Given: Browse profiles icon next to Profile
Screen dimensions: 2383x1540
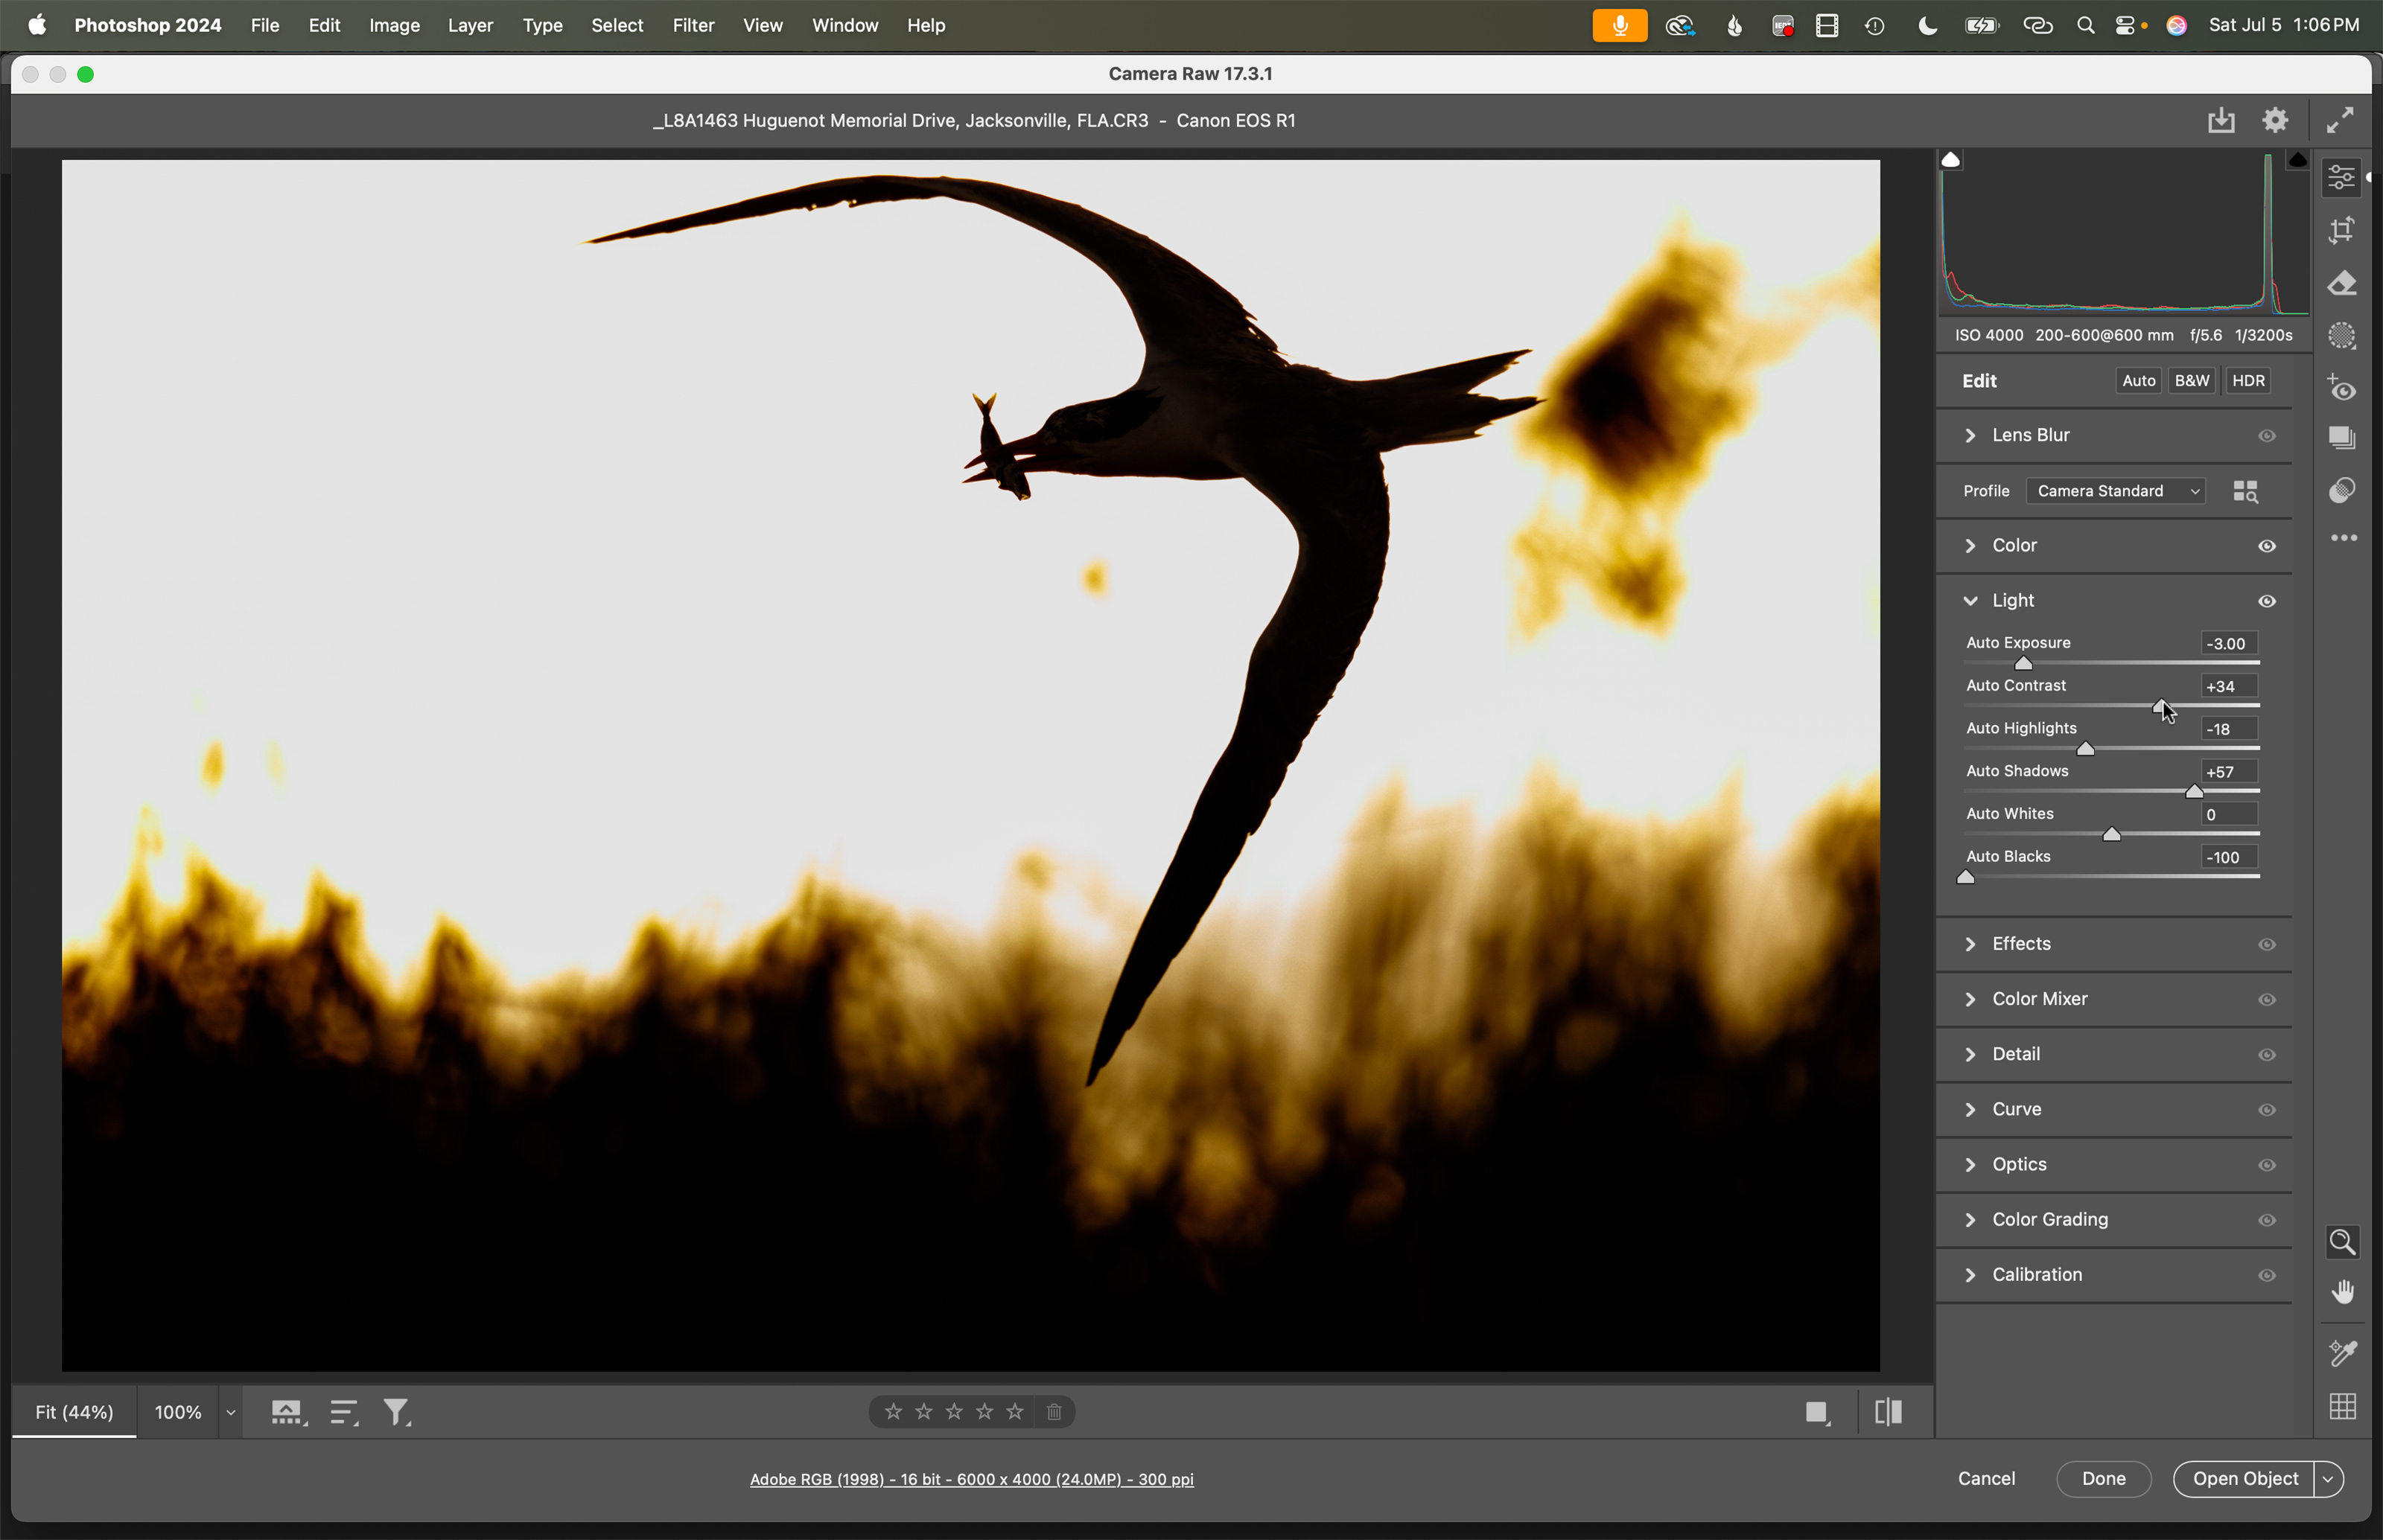Looking at the screenshot, I should [2245, 491].
